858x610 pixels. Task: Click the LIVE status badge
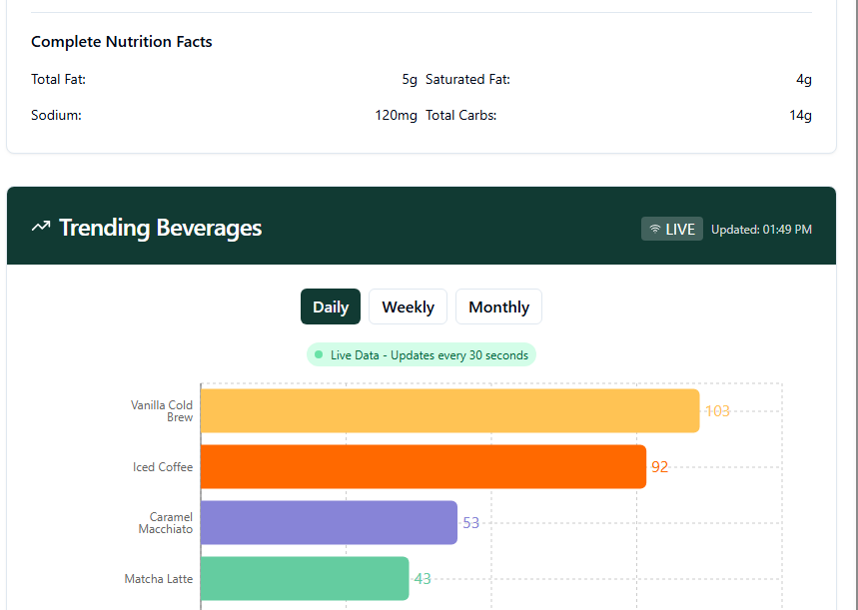point(672,229)
